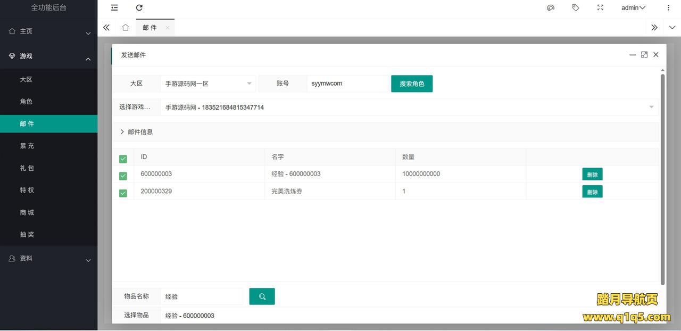Click the refresh icon in top bar
The height and width of the screenshot is (331, 681).
tap(139, 7)
